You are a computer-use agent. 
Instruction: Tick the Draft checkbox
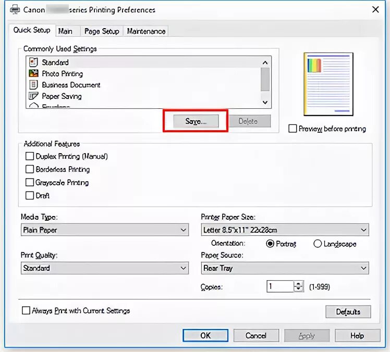coord(30,195)
